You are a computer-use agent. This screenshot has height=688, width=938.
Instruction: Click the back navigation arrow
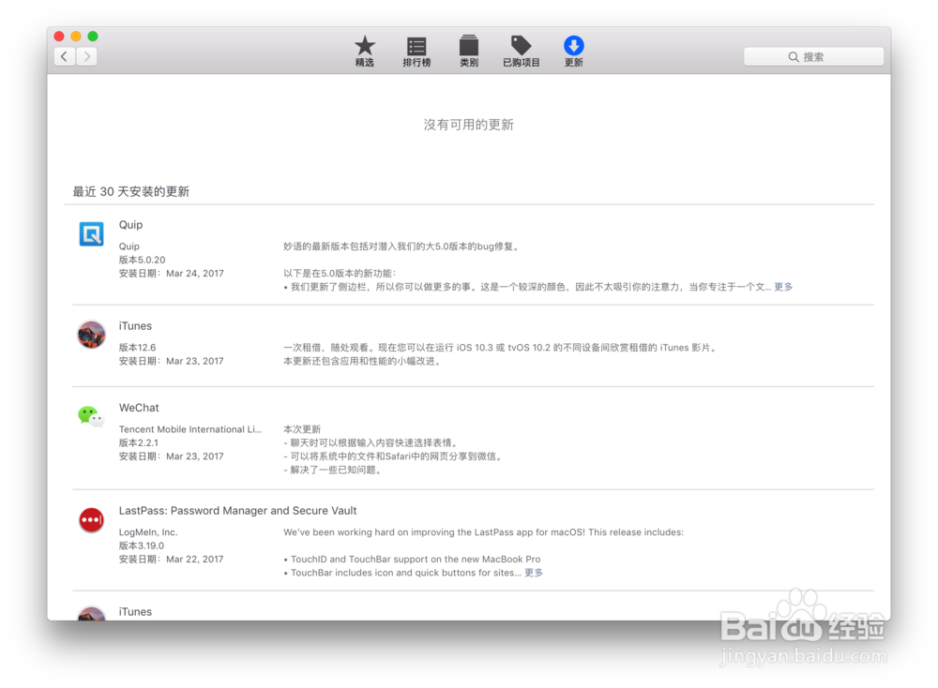click(65, 57)
